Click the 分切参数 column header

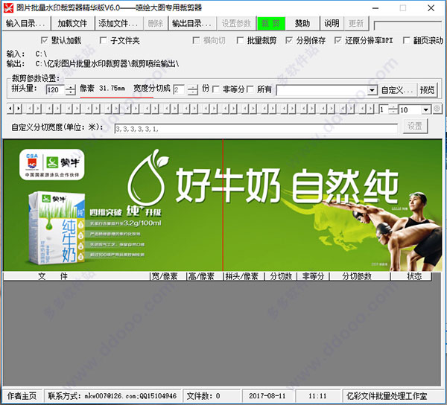[360, 276]
